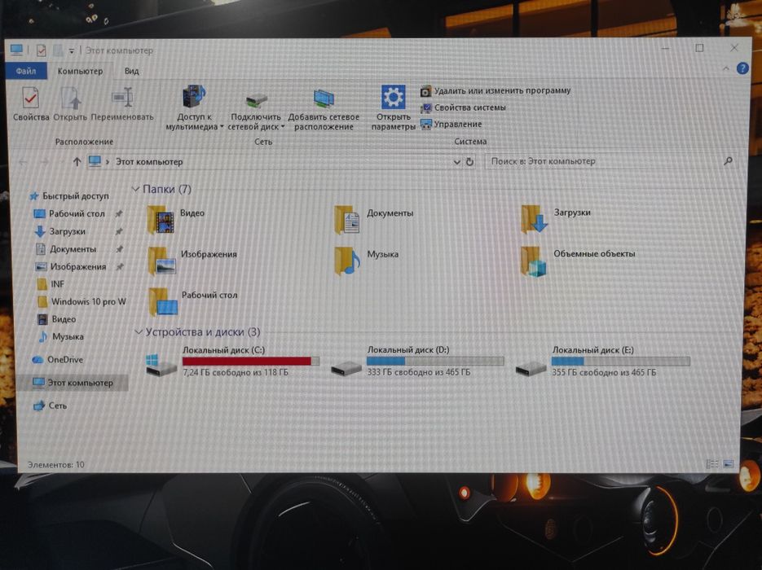Click the Переименовать ribbon icon
This screenshot has height=570, width=762.
(122, 98)
